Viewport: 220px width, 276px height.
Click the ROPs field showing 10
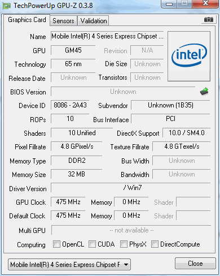click(70, 119)
